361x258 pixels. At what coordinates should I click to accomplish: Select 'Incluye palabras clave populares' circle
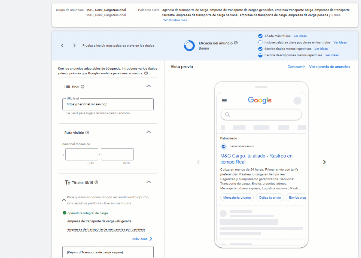[260, 42]
